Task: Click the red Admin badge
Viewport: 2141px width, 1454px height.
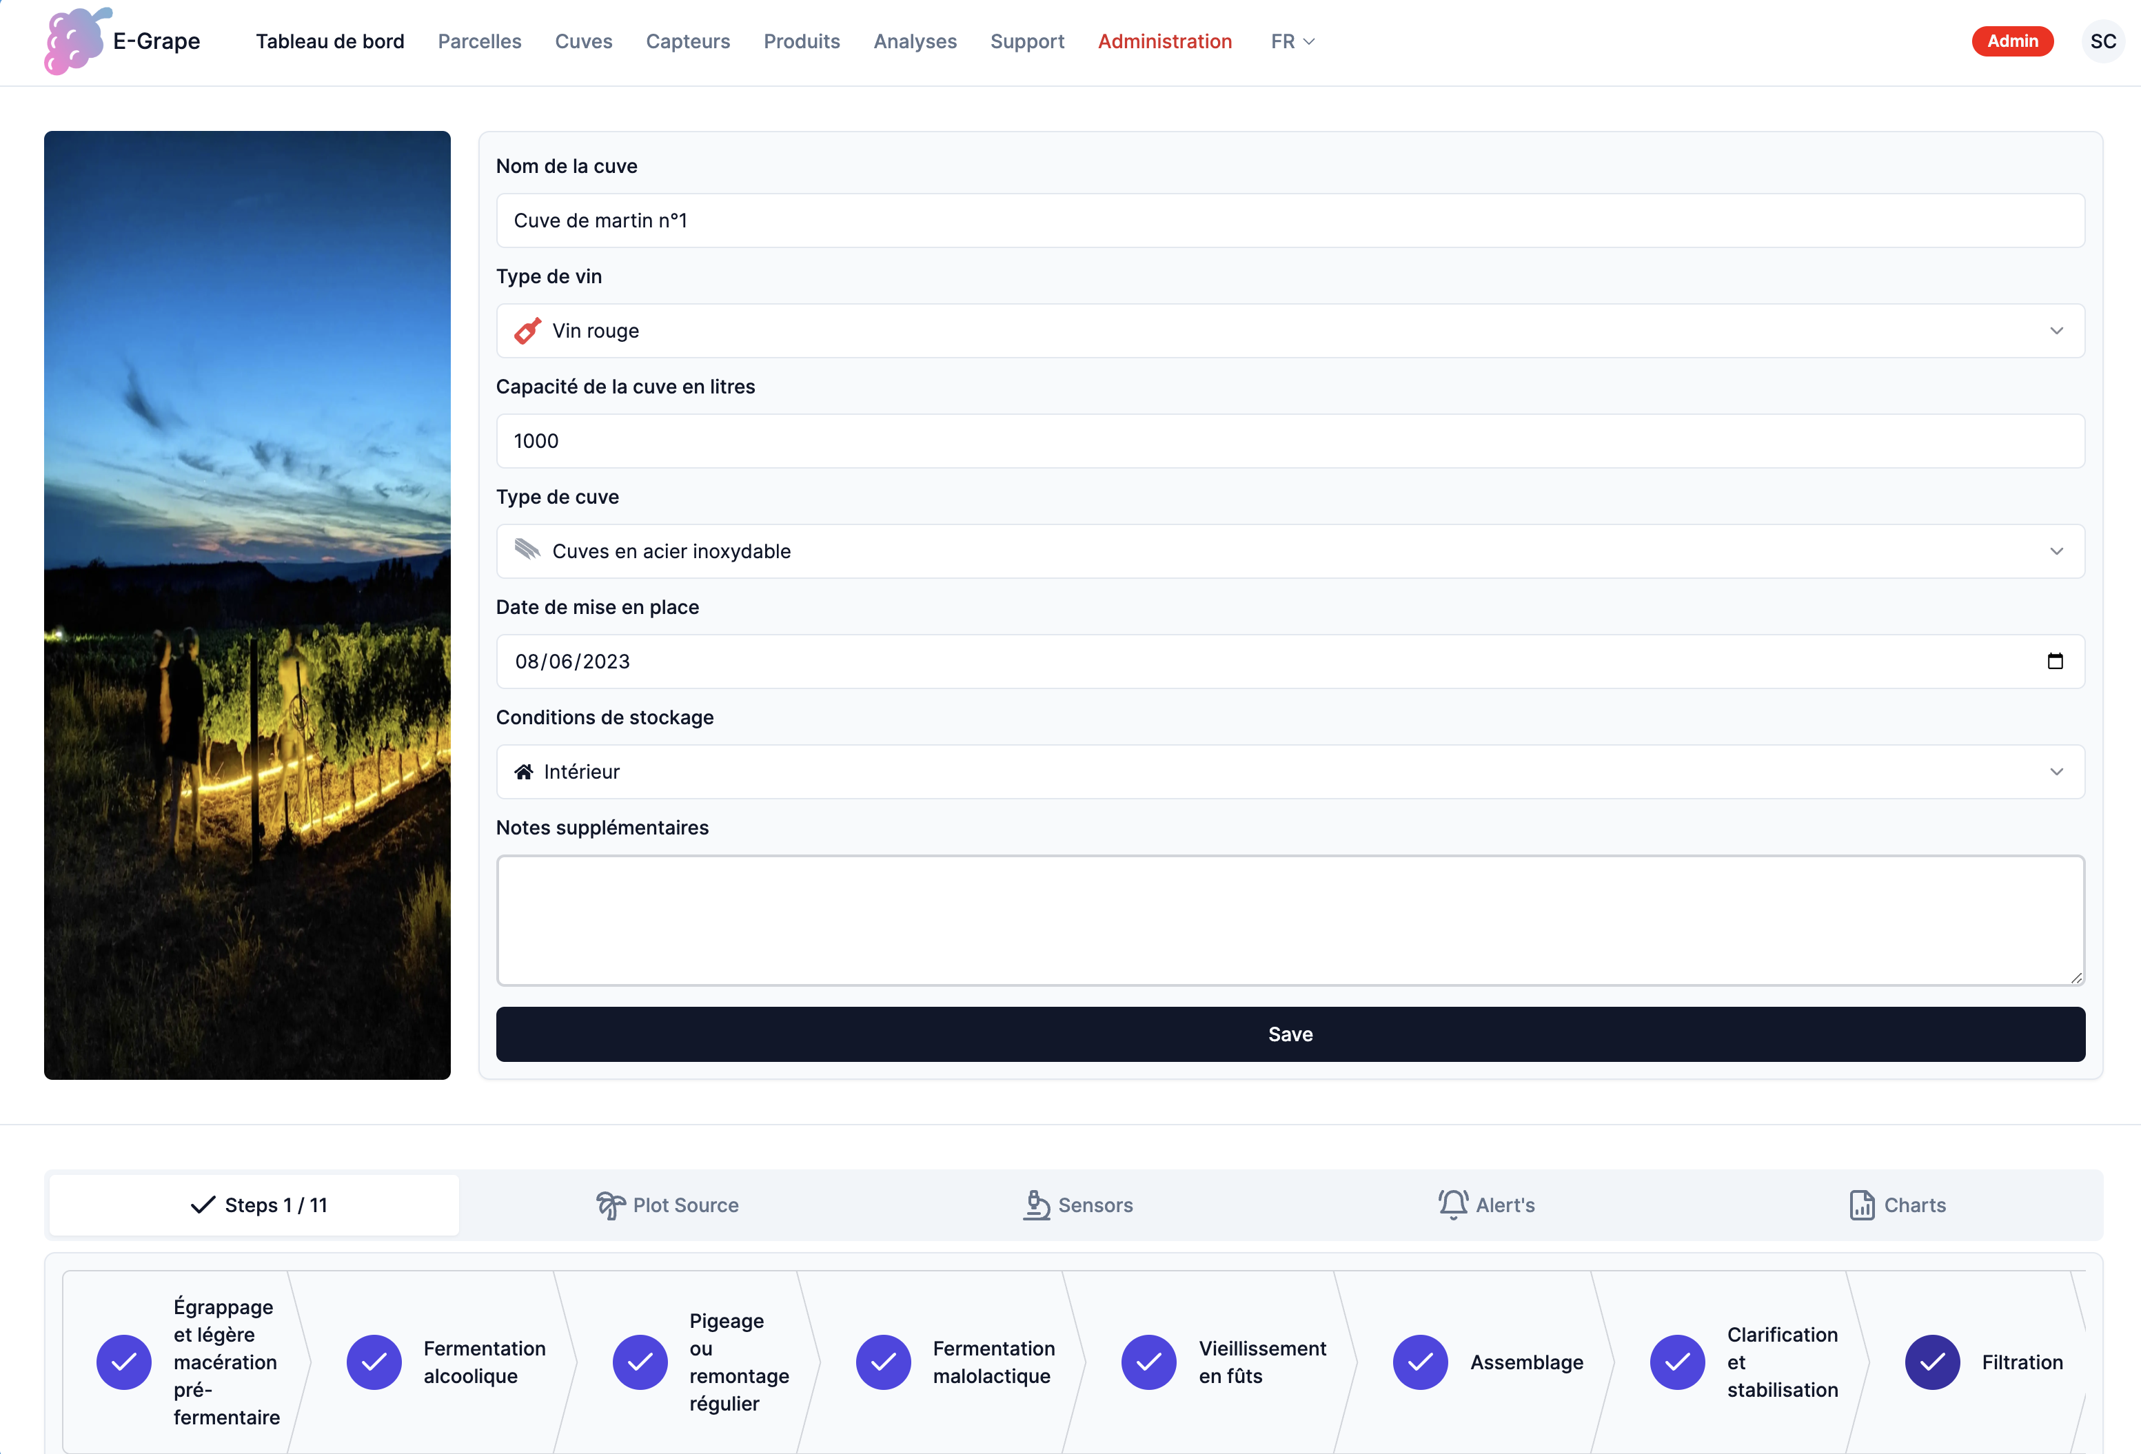Action: point(2012,41)
